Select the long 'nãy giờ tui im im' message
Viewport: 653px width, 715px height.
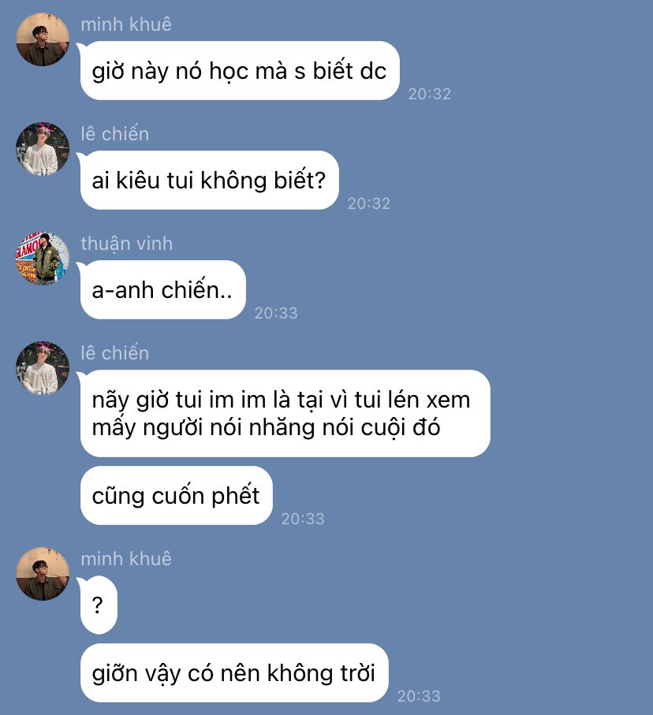pos(285,413)
